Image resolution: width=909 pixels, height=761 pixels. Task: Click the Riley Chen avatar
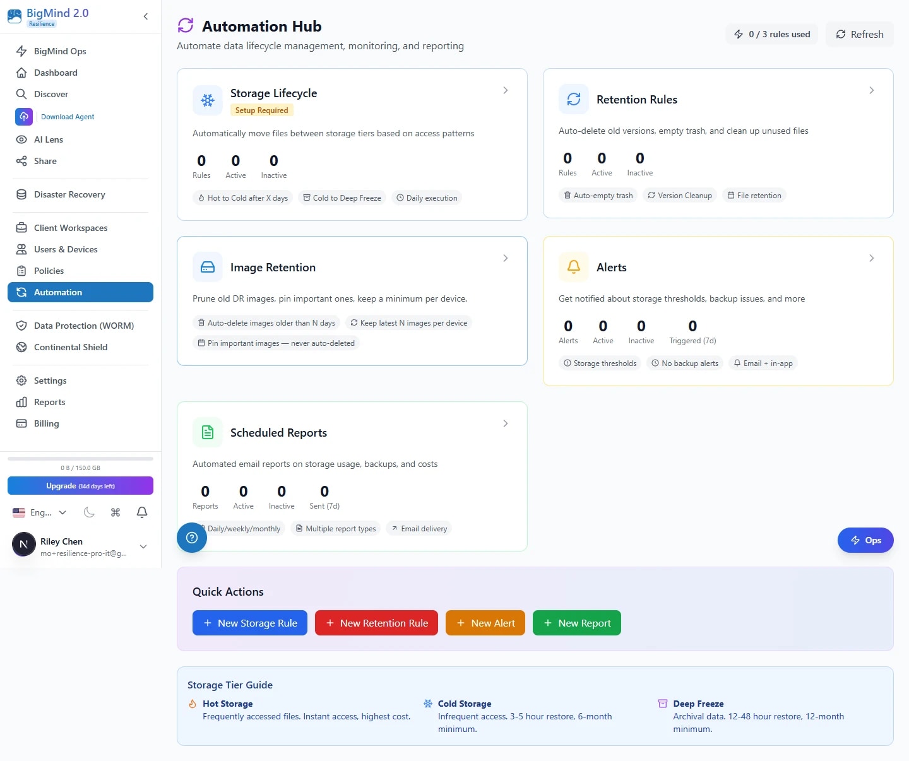[24, 544]
